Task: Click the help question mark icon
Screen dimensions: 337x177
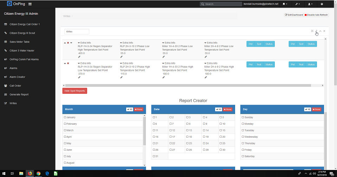Action: [x=322, y=4]
